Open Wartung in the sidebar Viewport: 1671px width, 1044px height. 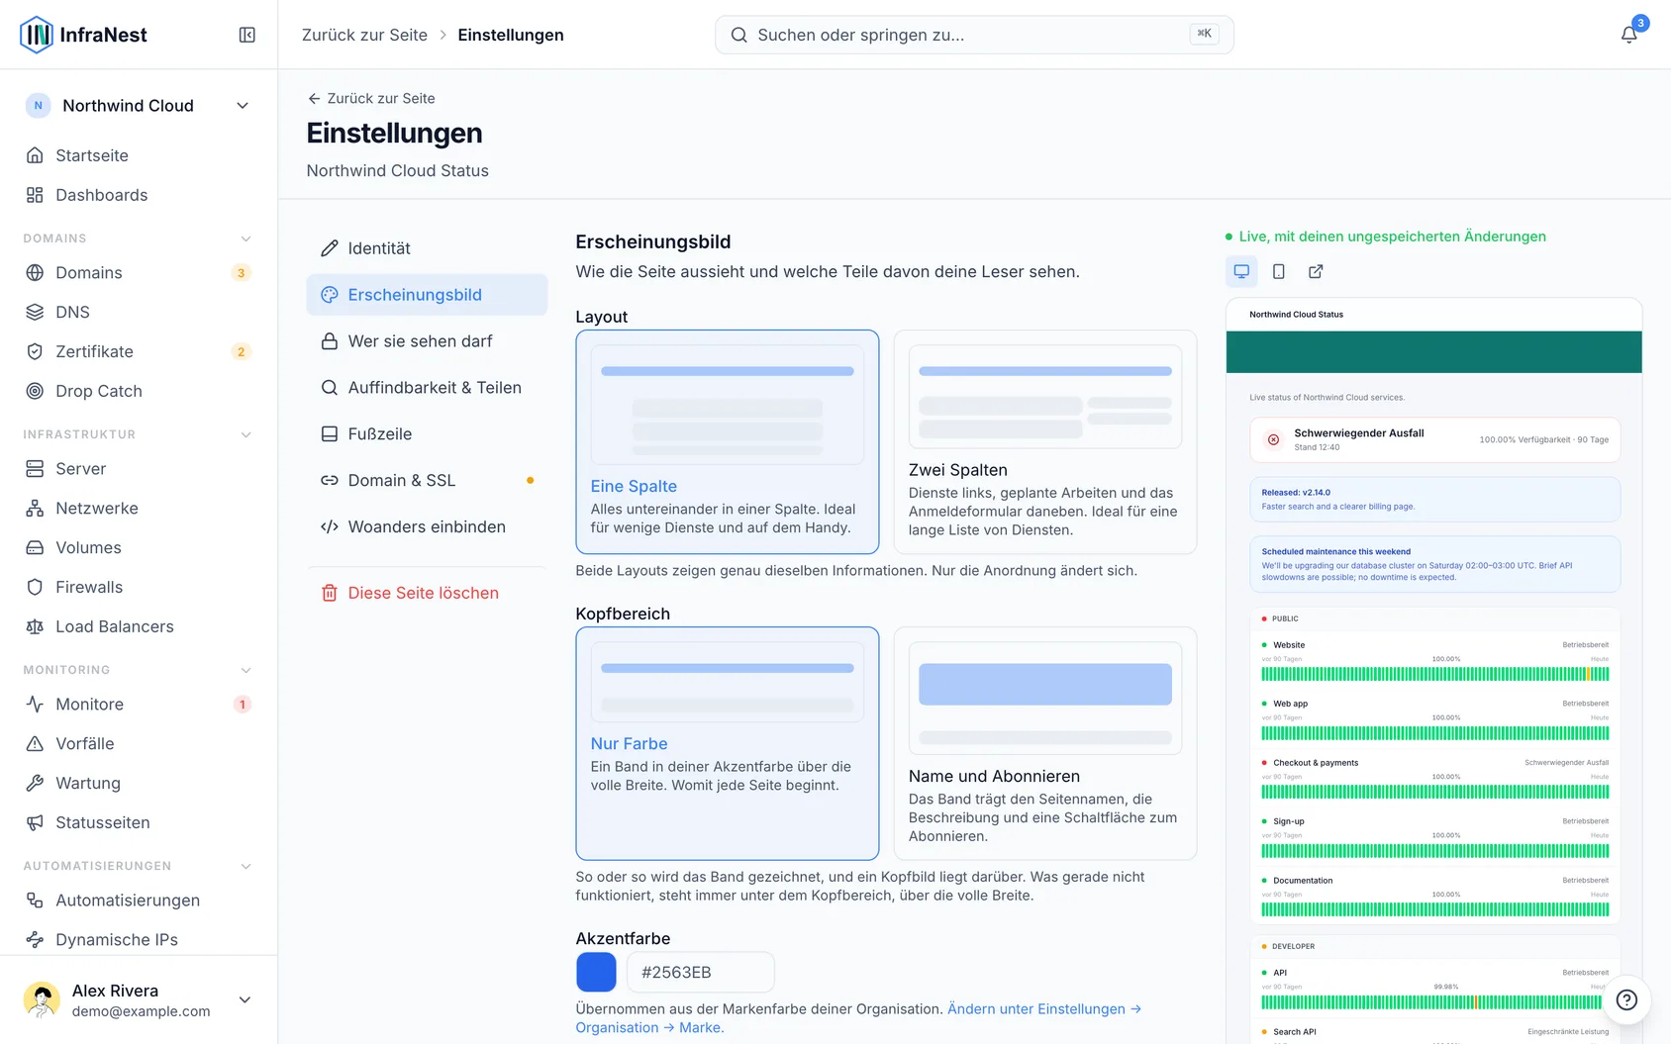(x=139, y=783)
